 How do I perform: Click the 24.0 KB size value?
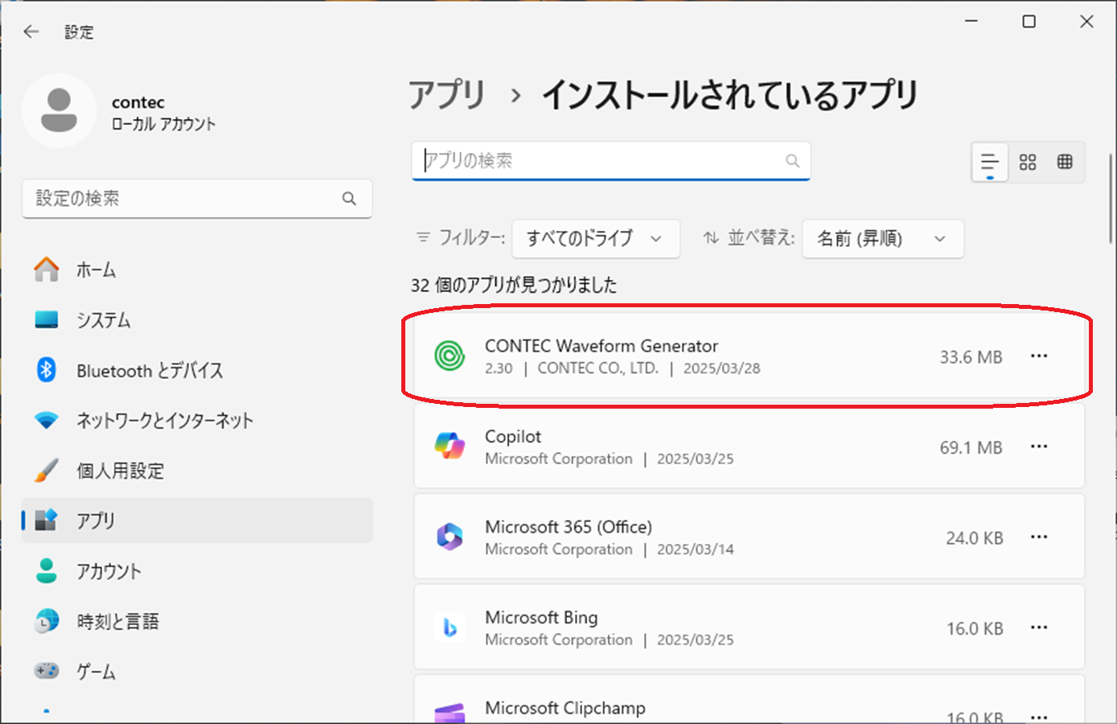click(x=974, y=537)
